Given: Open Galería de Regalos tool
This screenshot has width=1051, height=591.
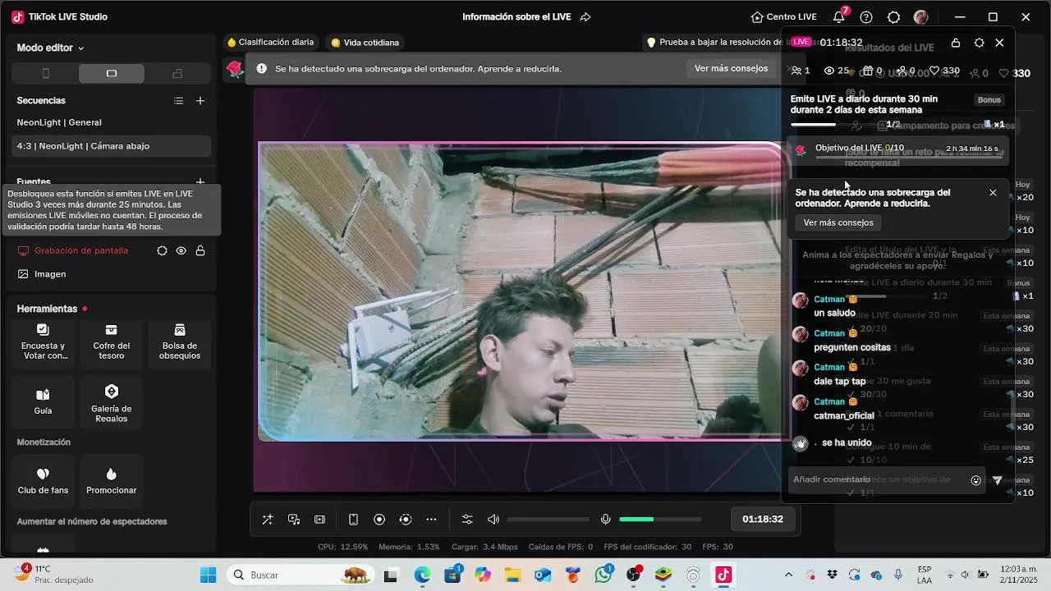Looking at the screenshot, I should click(x=112, y=402).
